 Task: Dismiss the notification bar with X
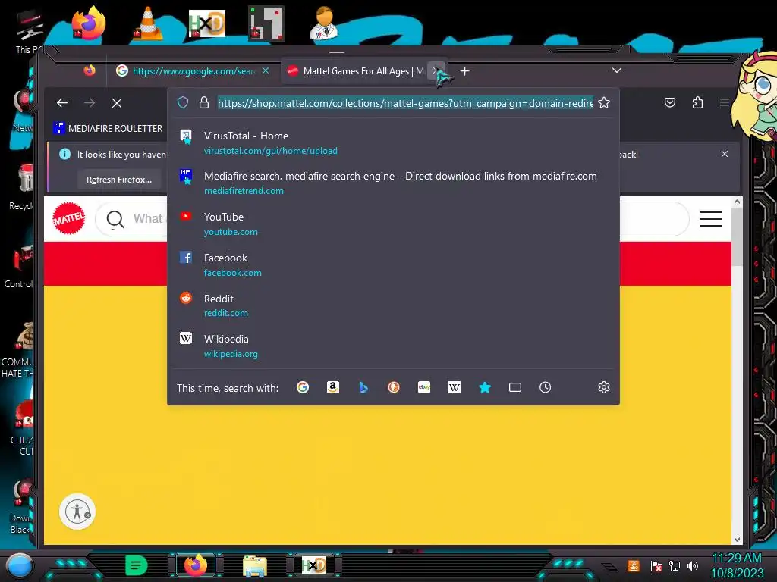pyautogui.click(x=725, y=154)
